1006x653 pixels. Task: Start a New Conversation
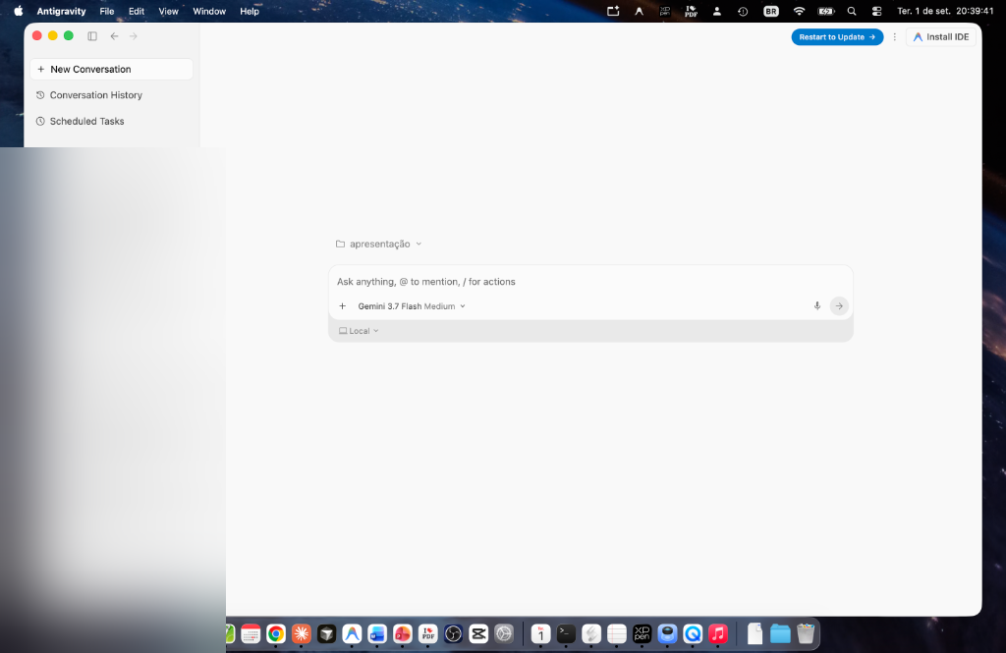click(x=112, y=70)
